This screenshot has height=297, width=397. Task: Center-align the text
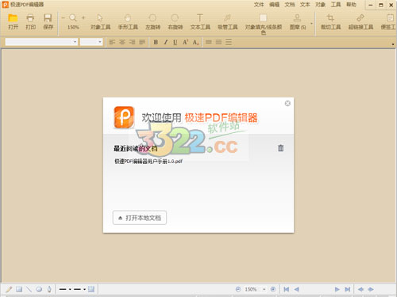[122, 42]
